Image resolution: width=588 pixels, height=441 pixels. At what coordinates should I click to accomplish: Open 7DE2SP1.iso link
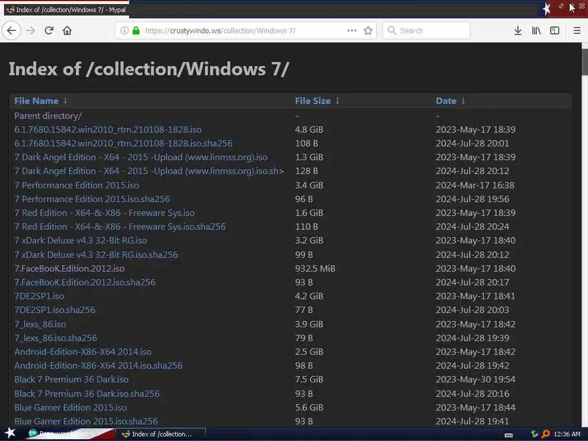coord(40,296)
